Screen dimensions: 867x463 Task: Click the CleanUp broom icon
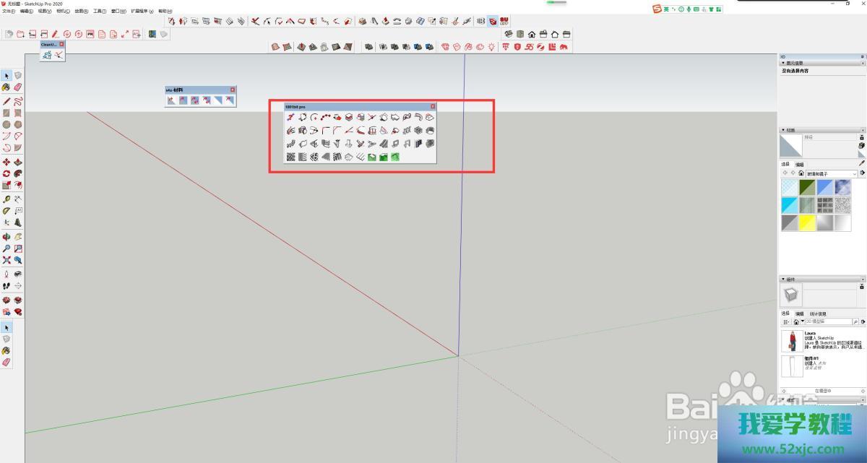(x=47, y=54)
